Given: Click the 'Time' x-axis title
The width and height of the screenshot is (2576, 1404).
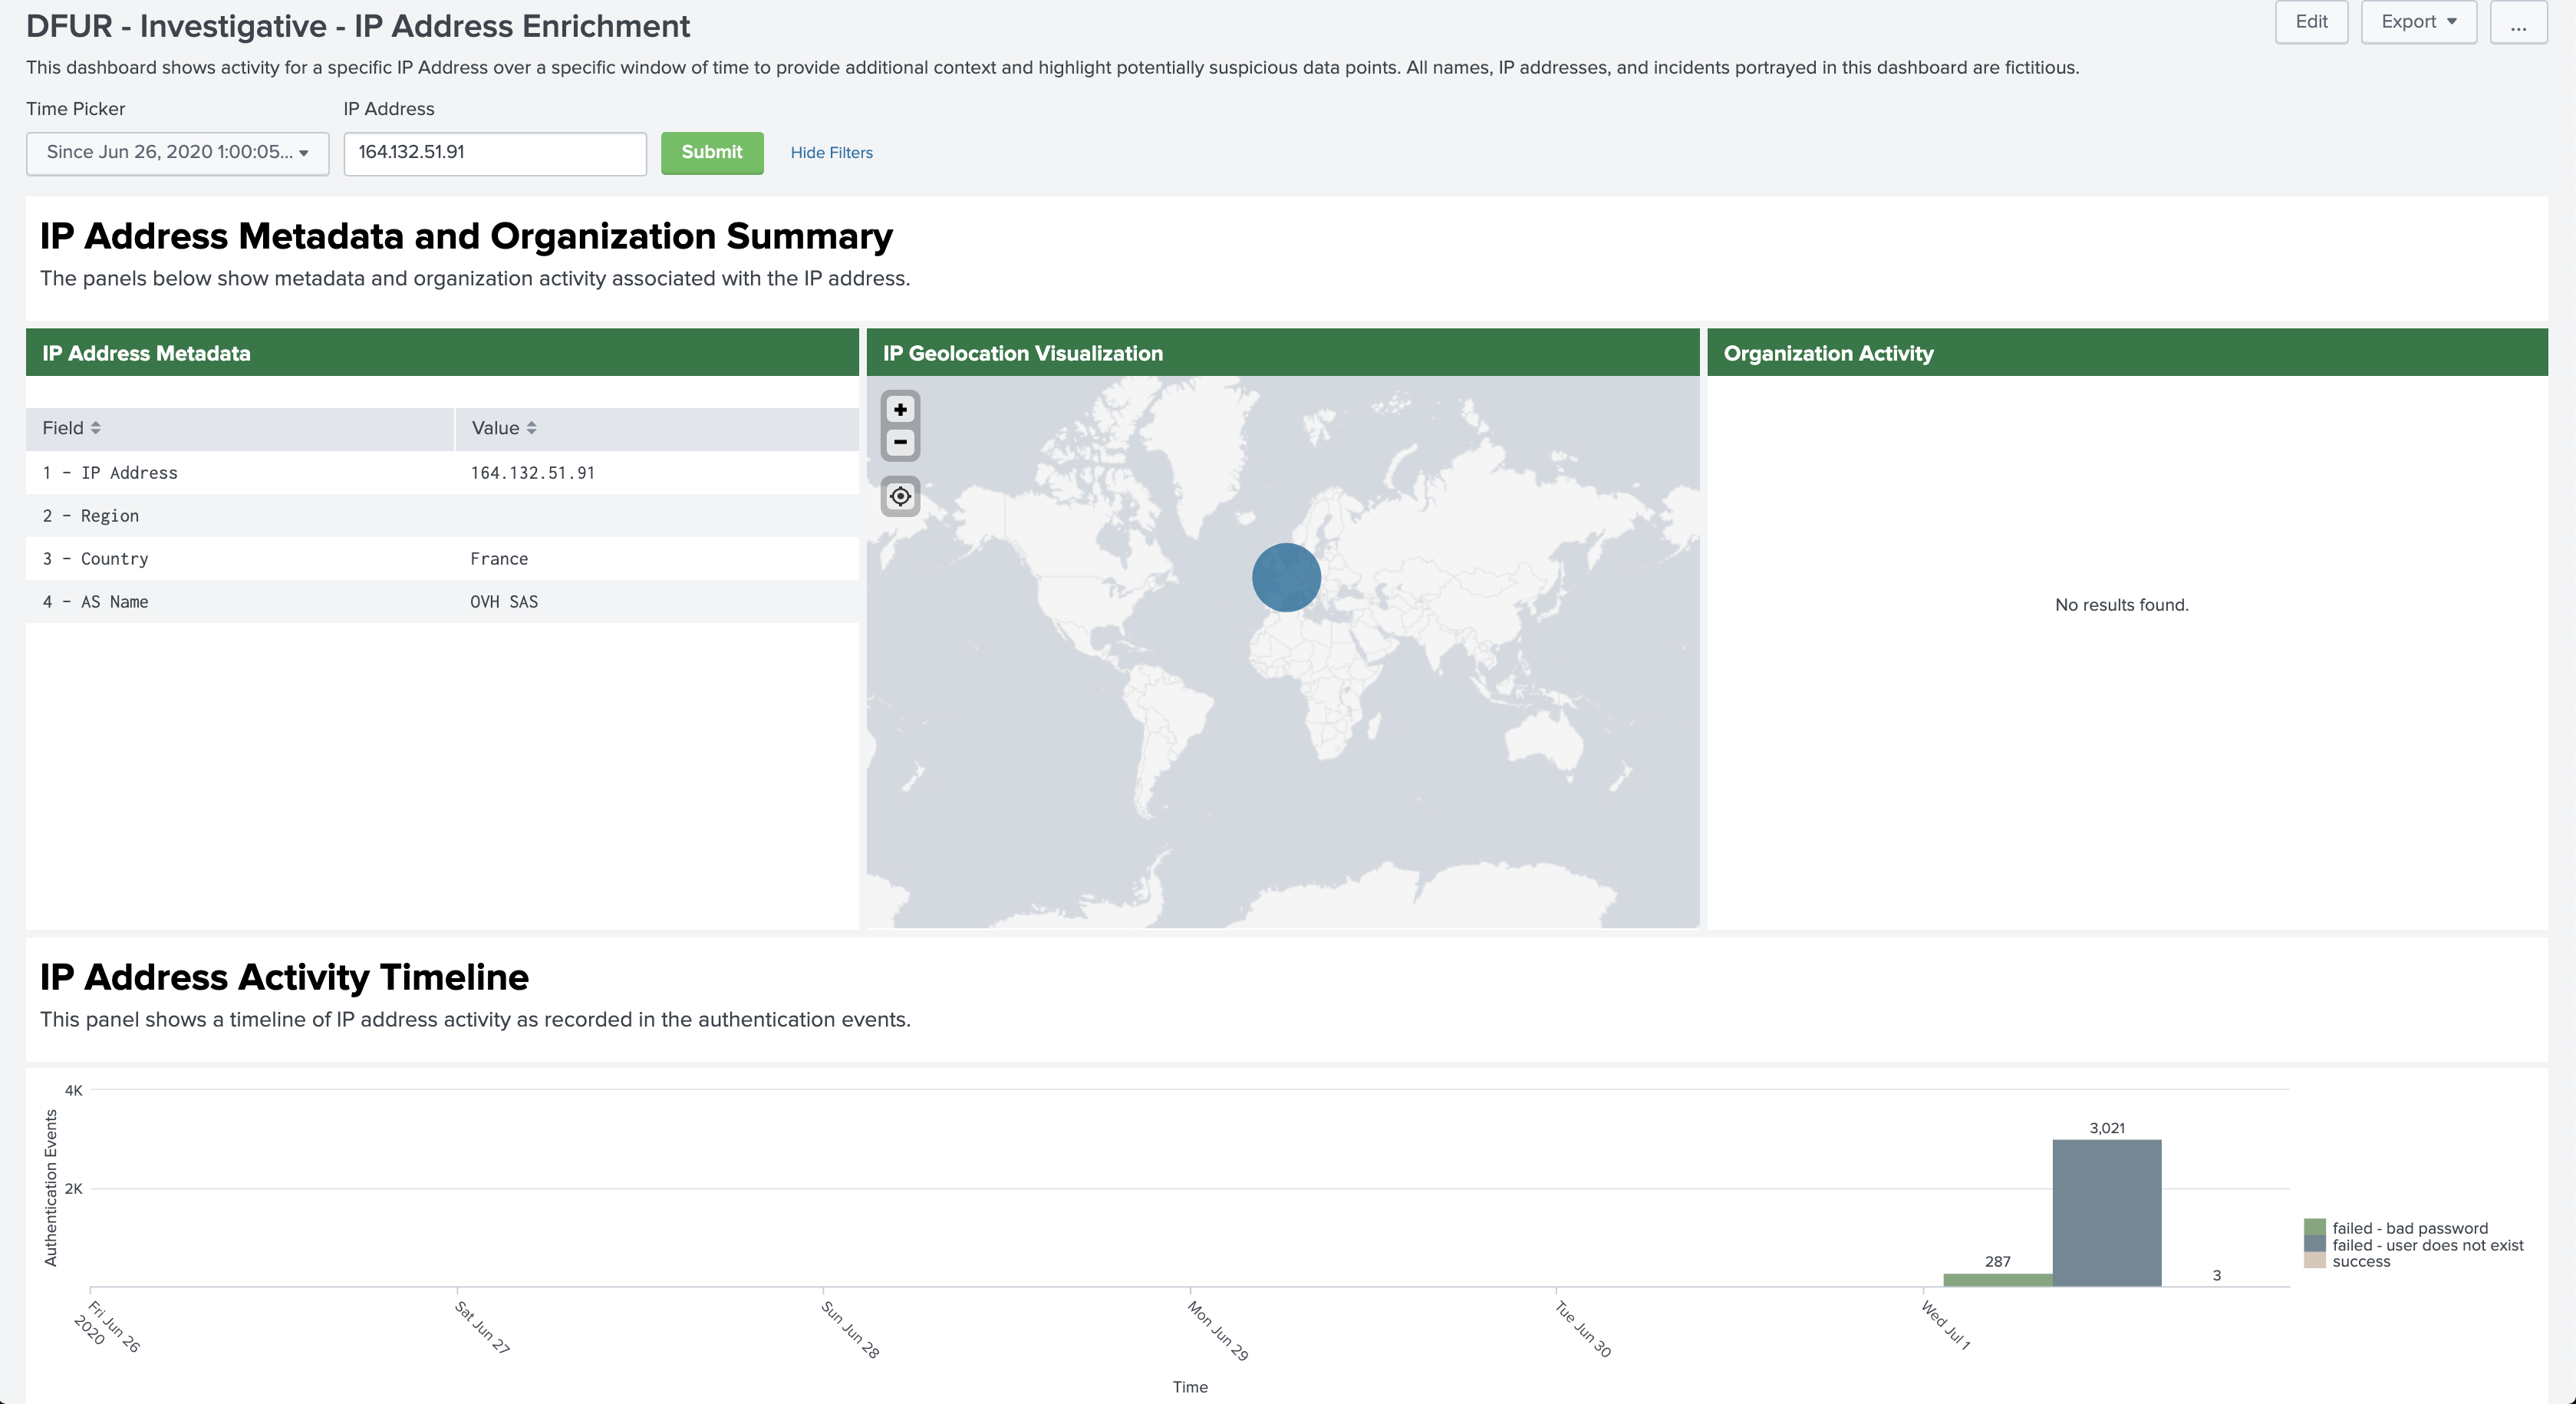Looking at the screenshot, I should coord(1190,1387).
